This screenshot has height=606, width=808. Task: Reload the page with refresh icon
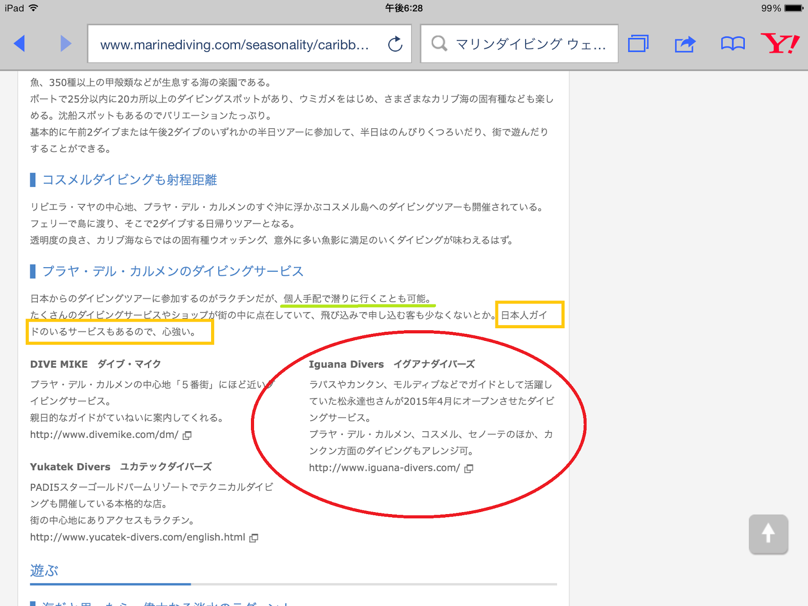coord(395,44)
